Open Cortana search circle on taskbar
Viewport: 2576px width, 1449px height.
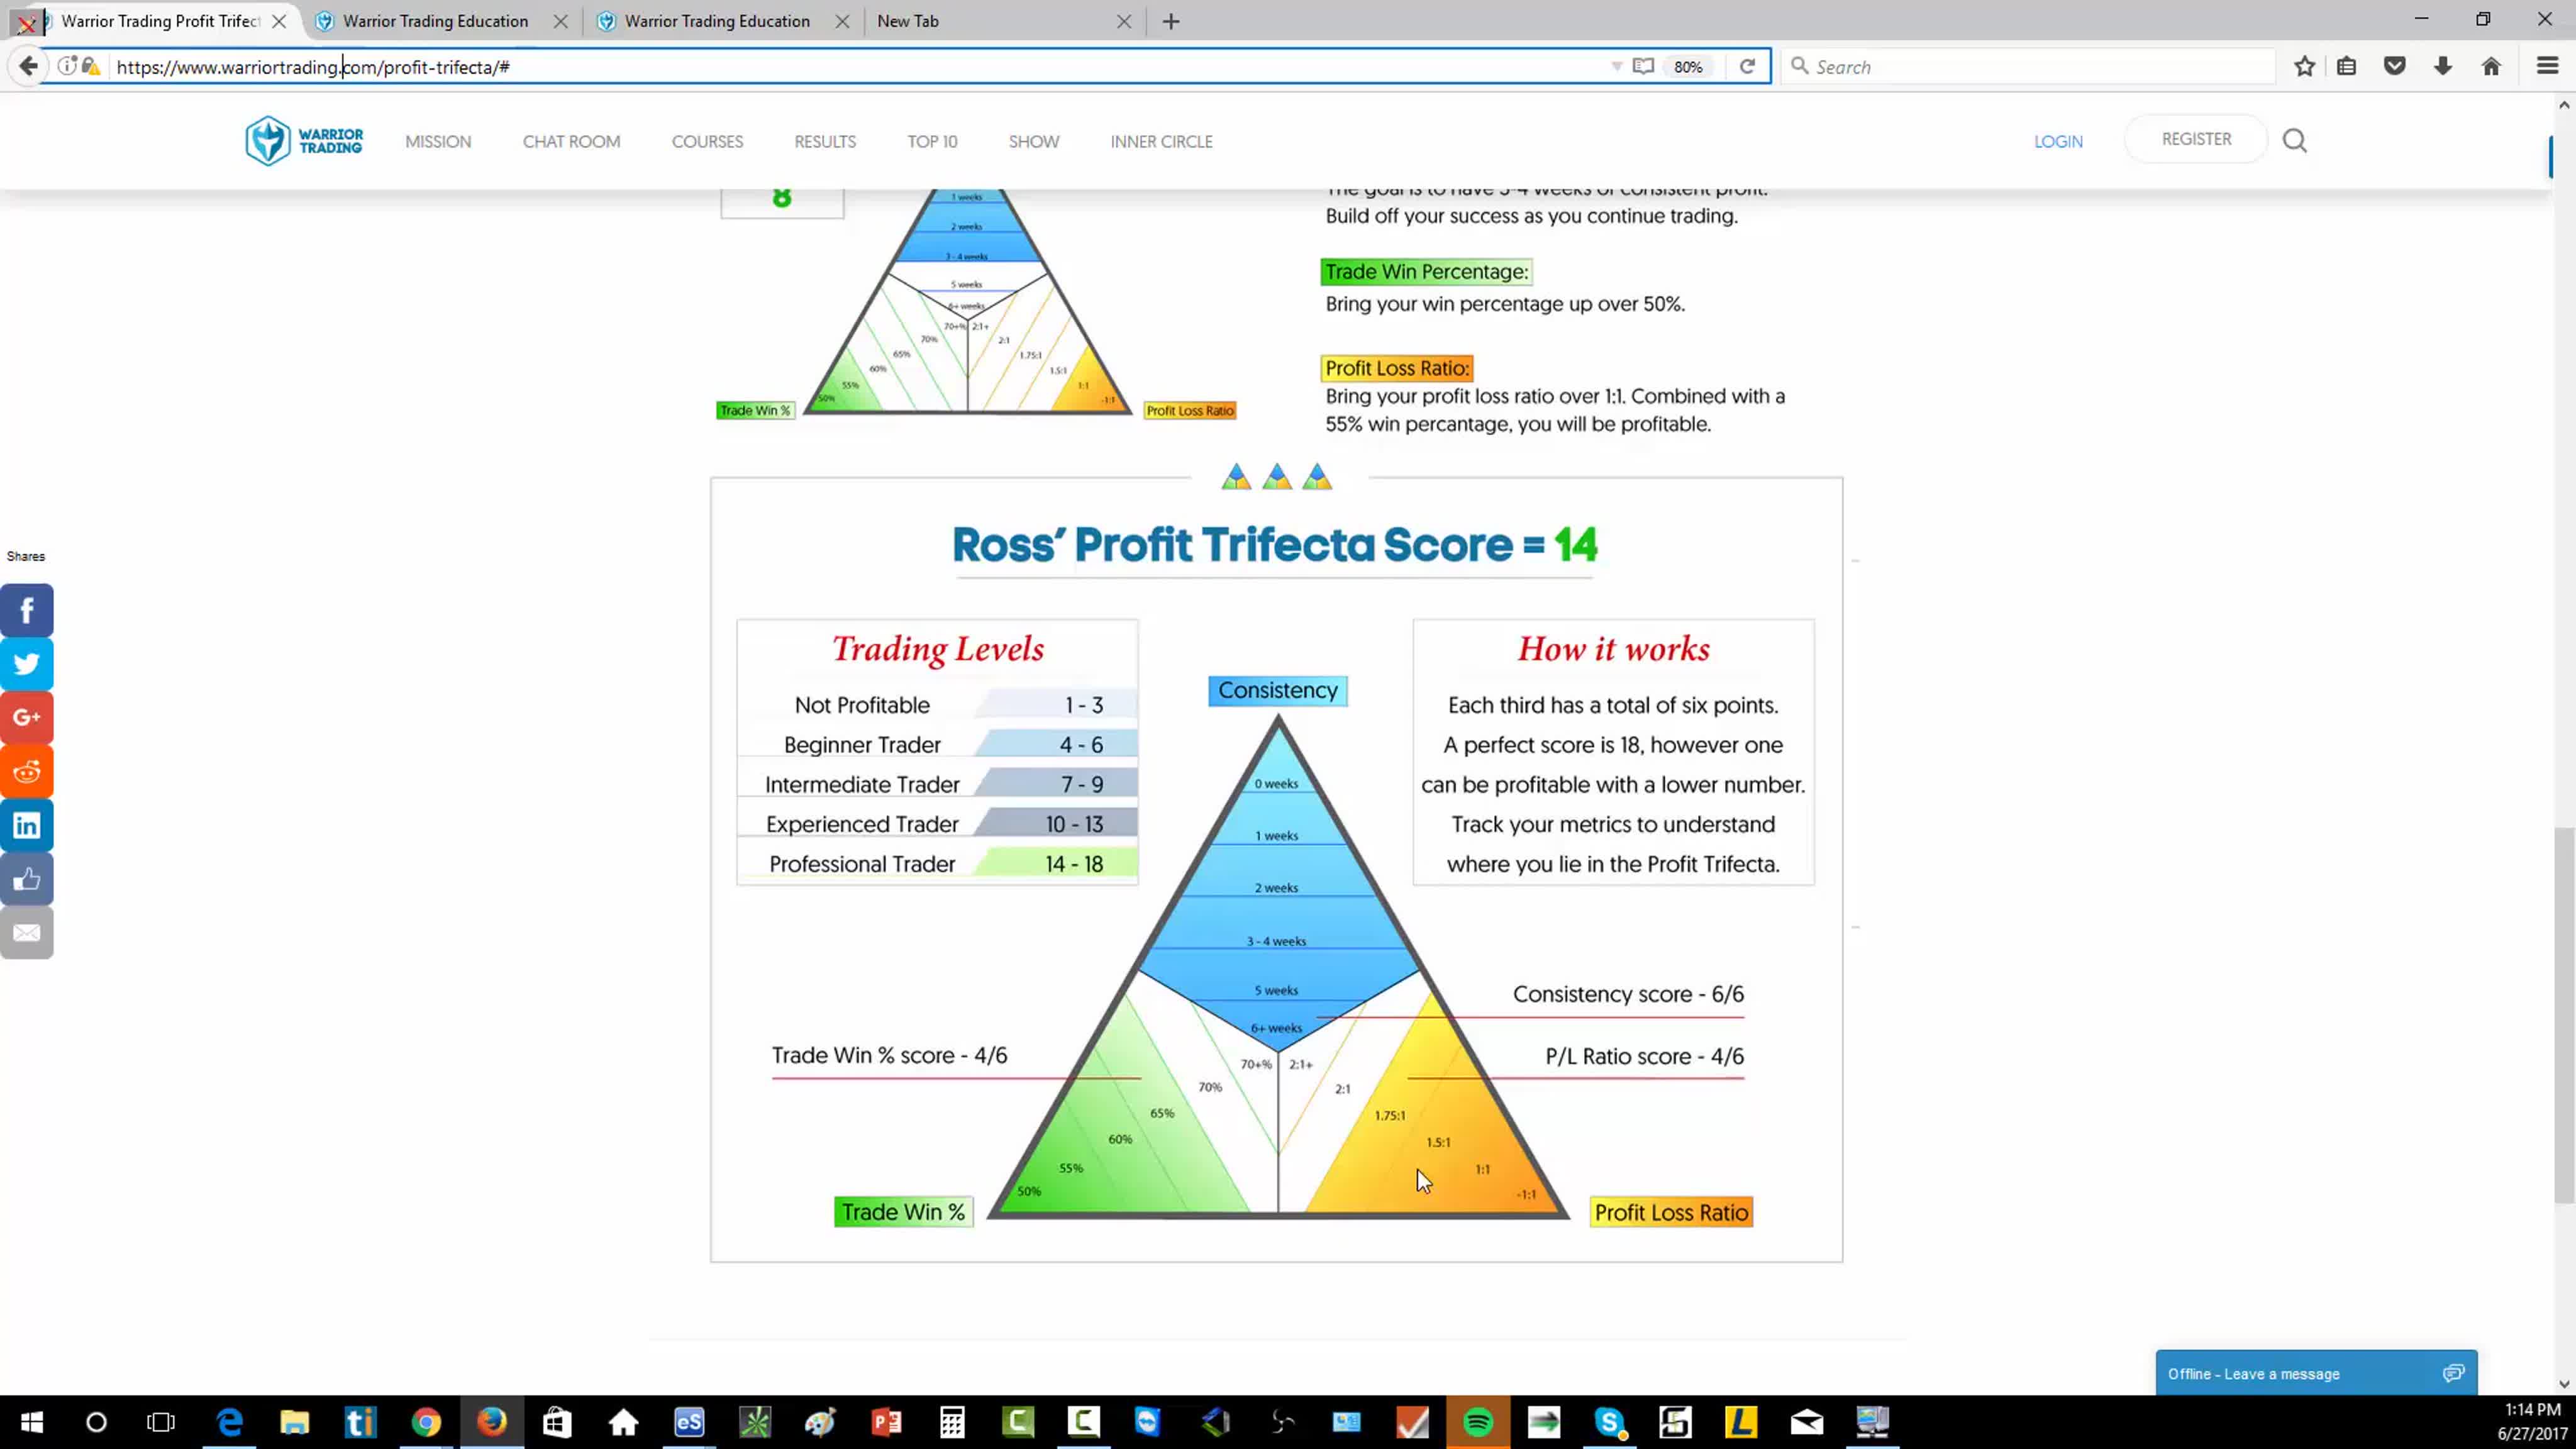(x=96, y=1422)
